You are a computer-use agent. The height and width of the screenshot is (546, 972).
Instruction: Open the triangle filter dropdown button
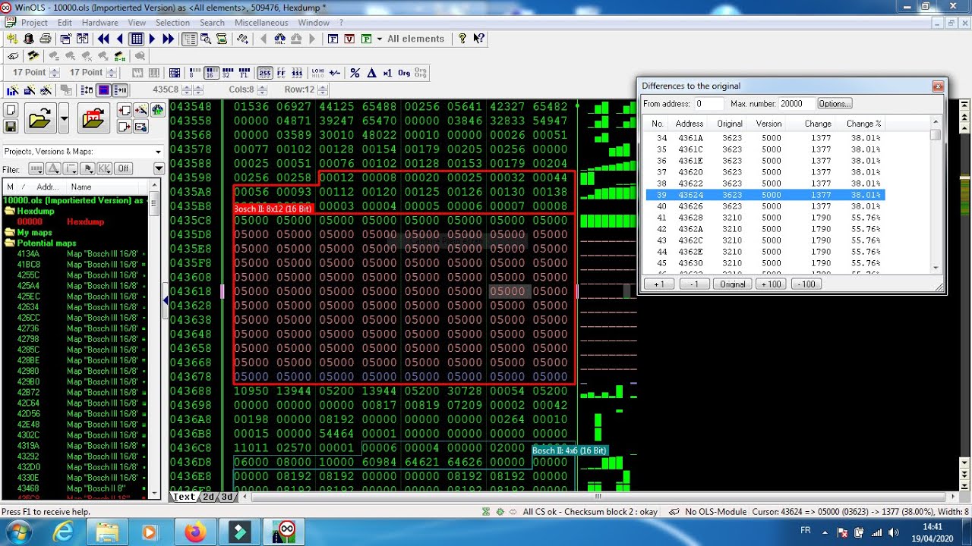[x=53, y=168]
